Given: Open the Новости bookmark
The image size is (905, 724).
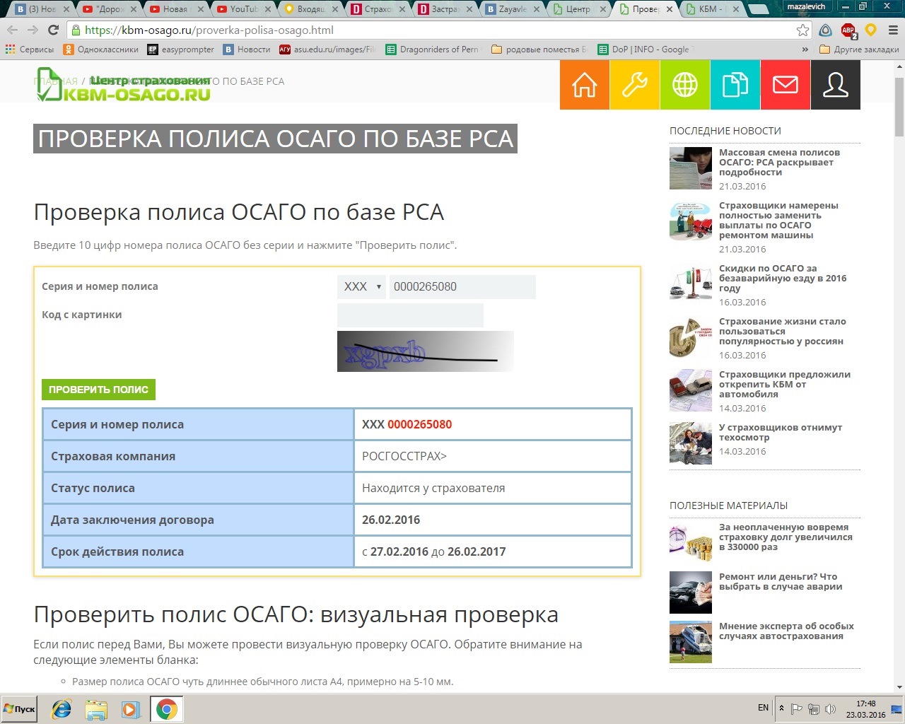Looking at the screenshot, I should pyautogui.click(x=247, y=49).
